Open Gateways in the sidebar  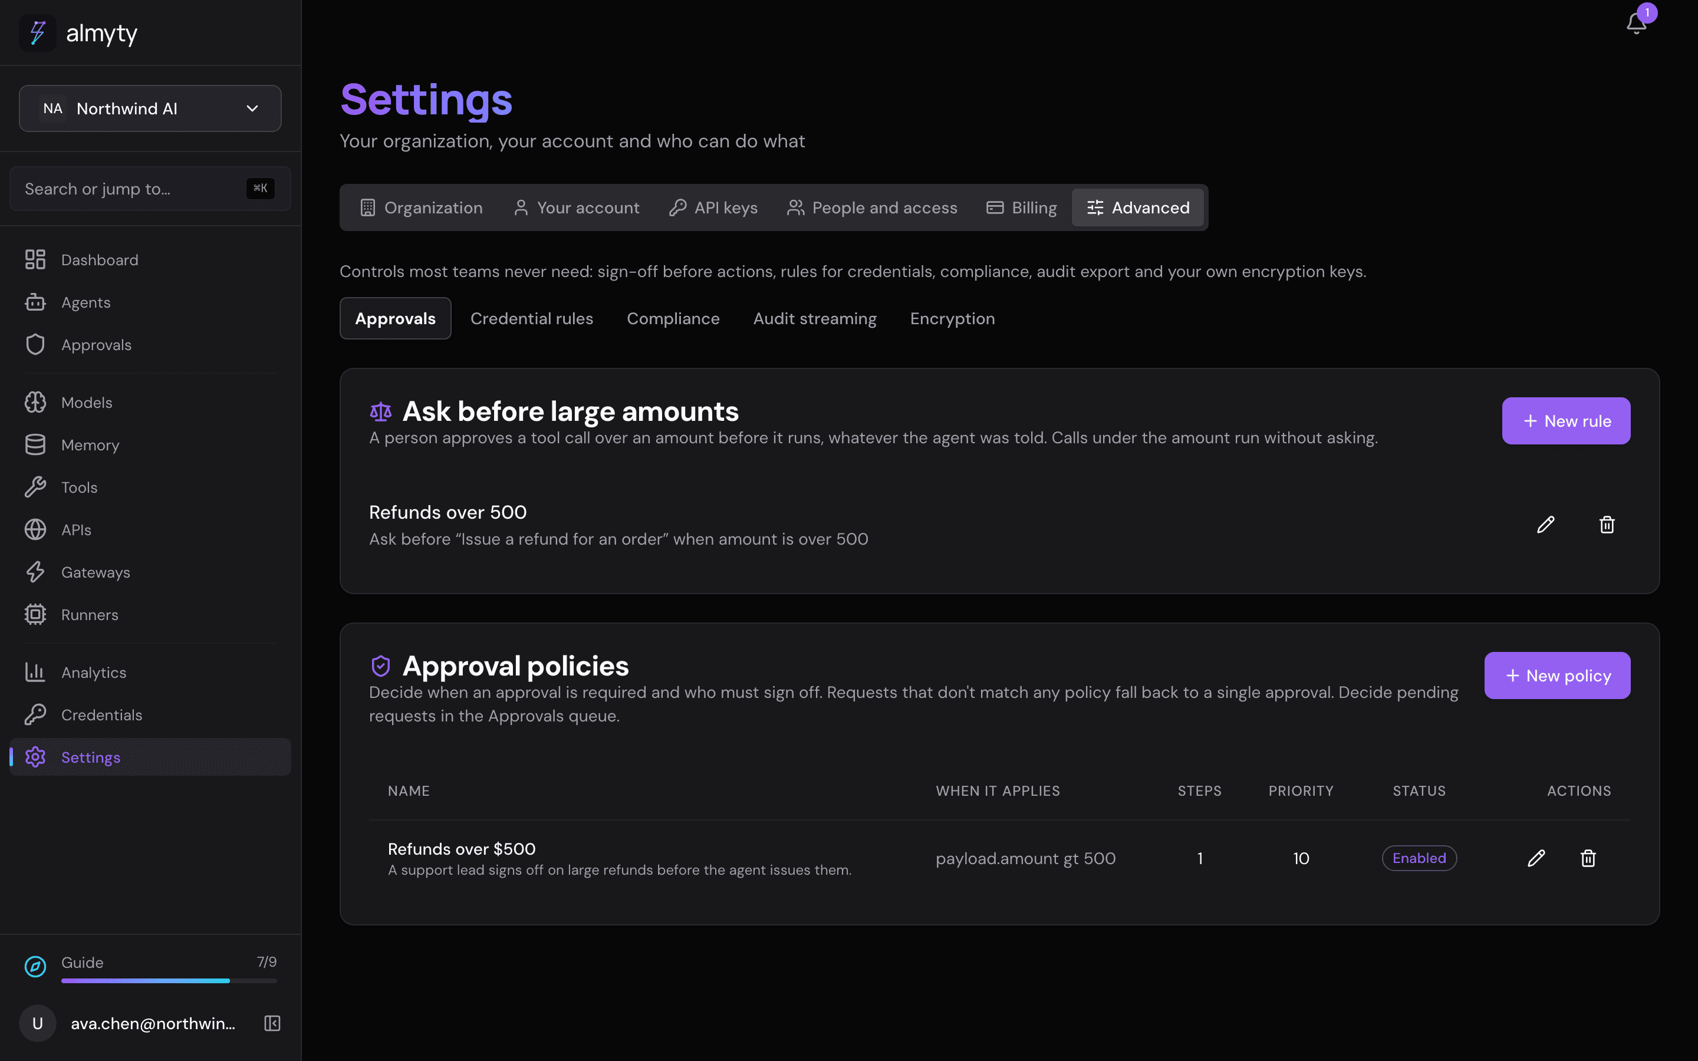pyautogui.click(x=150, y=572)
